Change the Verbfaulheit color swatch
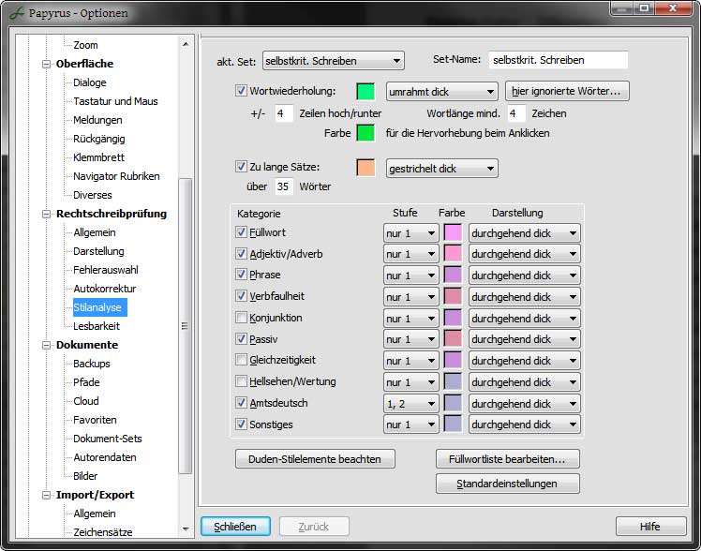Image resolution: width=701 pixels, height=551 pixels. [453, 296]
